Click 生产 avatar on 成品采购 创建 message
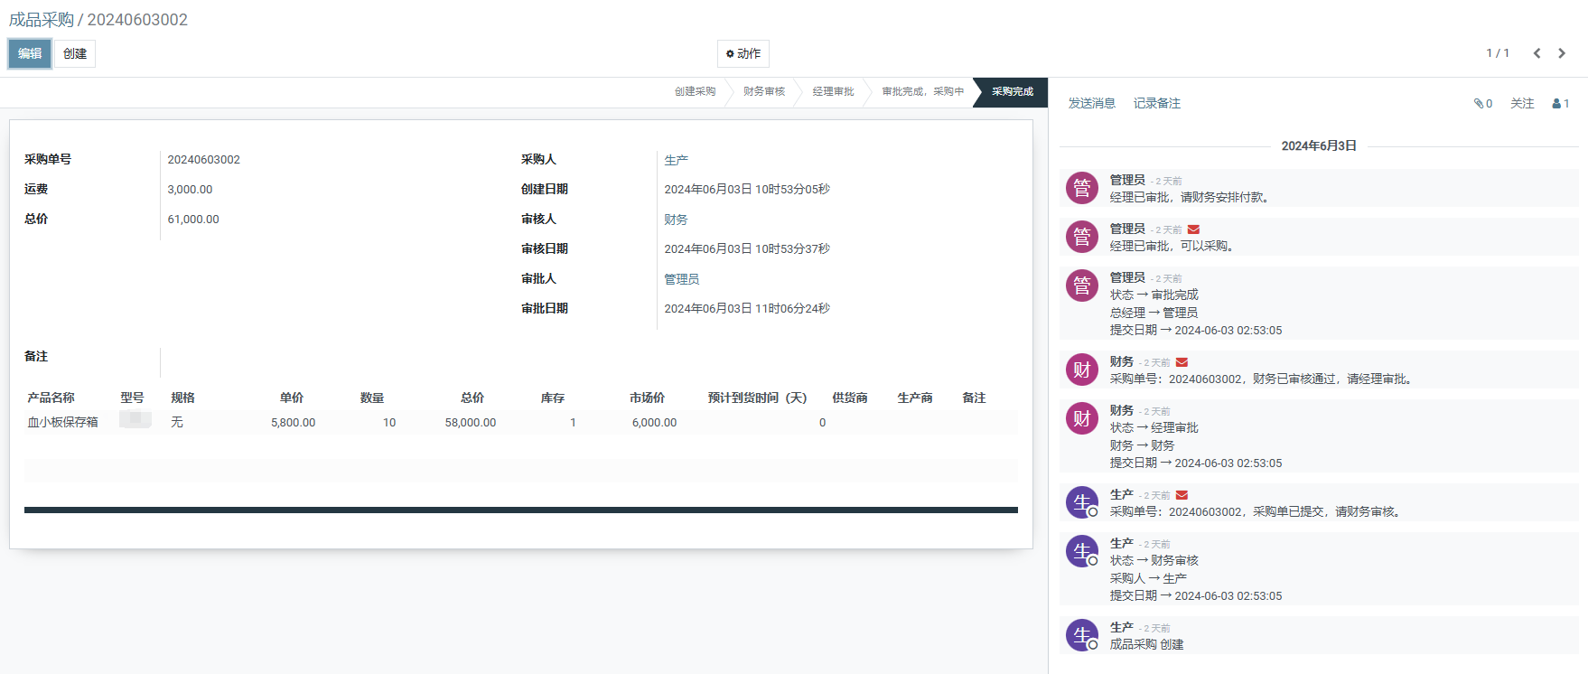1588x674 pixels. pos(1081,635)
